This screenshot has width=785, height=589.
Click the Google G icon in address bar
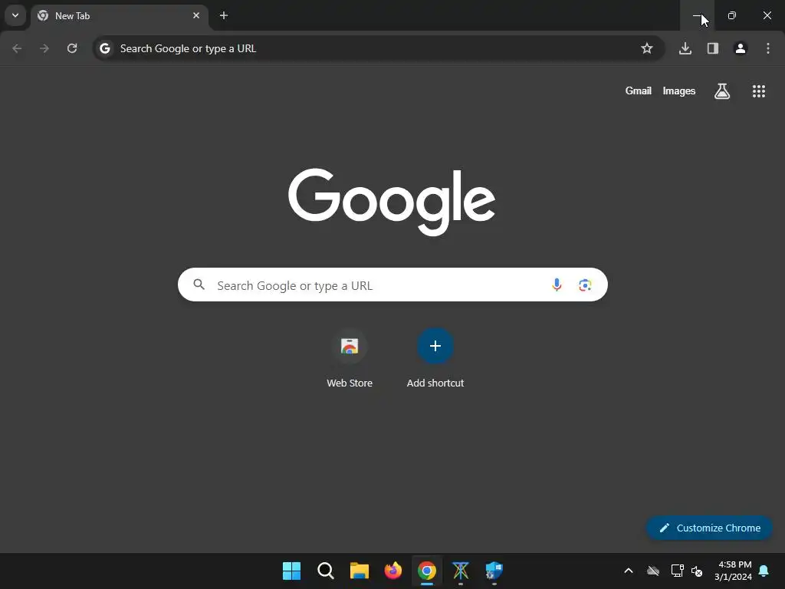104,48
